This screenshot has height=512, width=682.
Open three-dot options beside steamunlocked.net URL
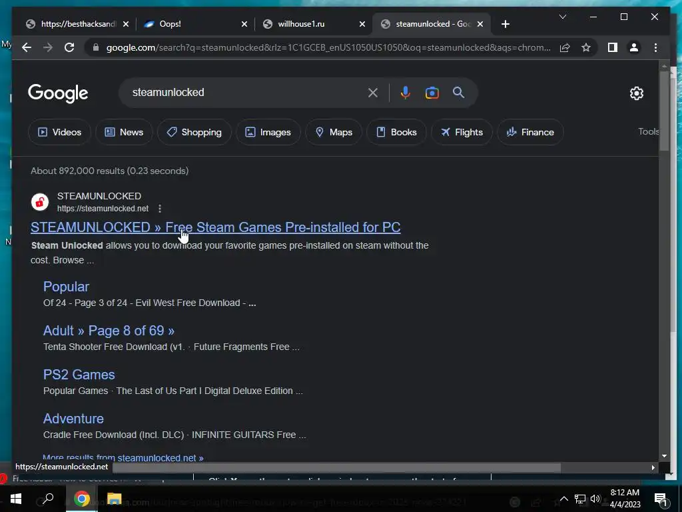click(160, 209)
